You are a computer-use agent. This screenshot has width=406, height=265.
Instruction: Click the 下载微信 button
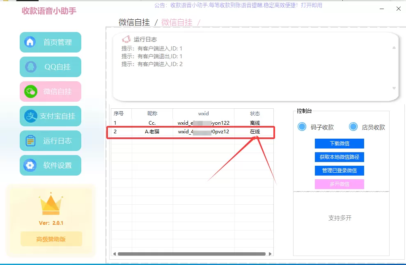[x=339, y=143]
